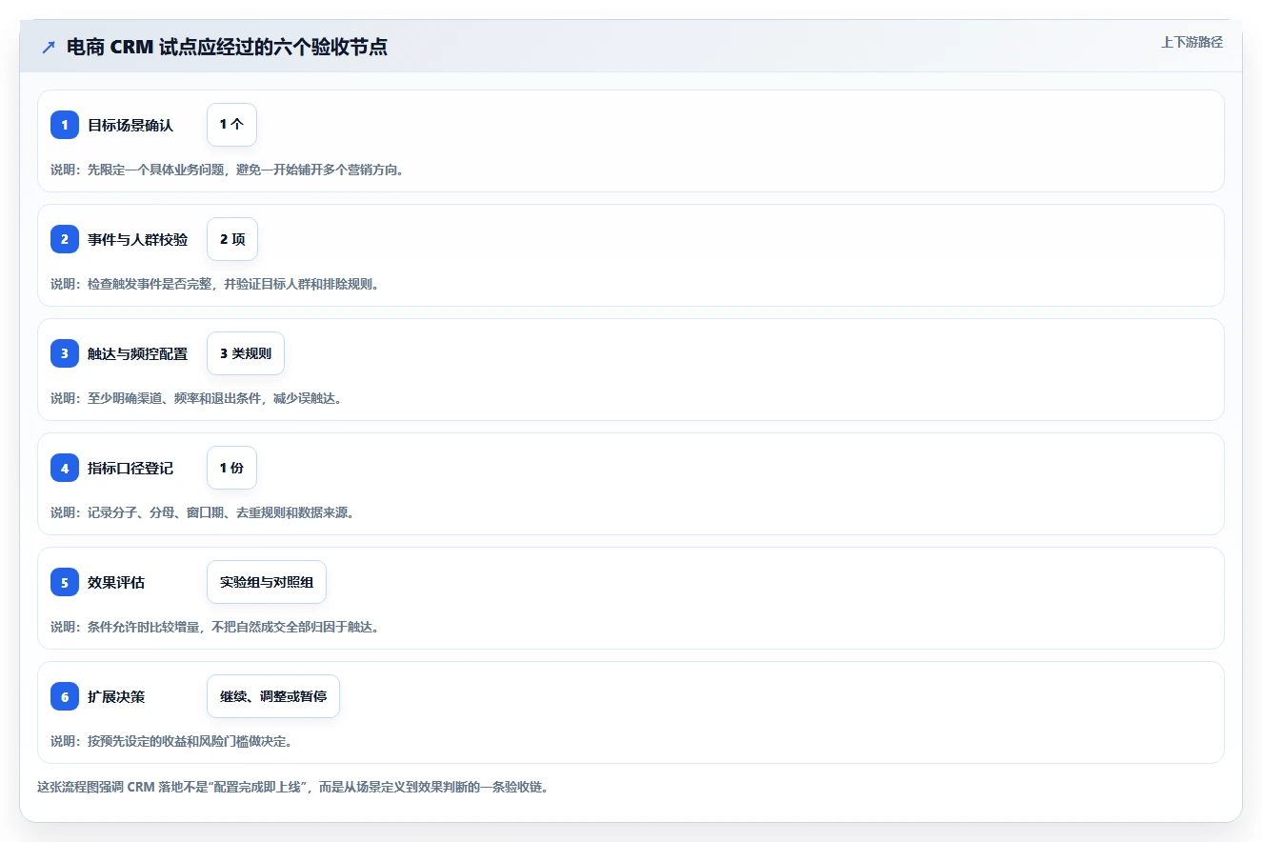Click description starting 说明：条件允许时比较增量
1262x842 pixels.
[x=214, y=627]
